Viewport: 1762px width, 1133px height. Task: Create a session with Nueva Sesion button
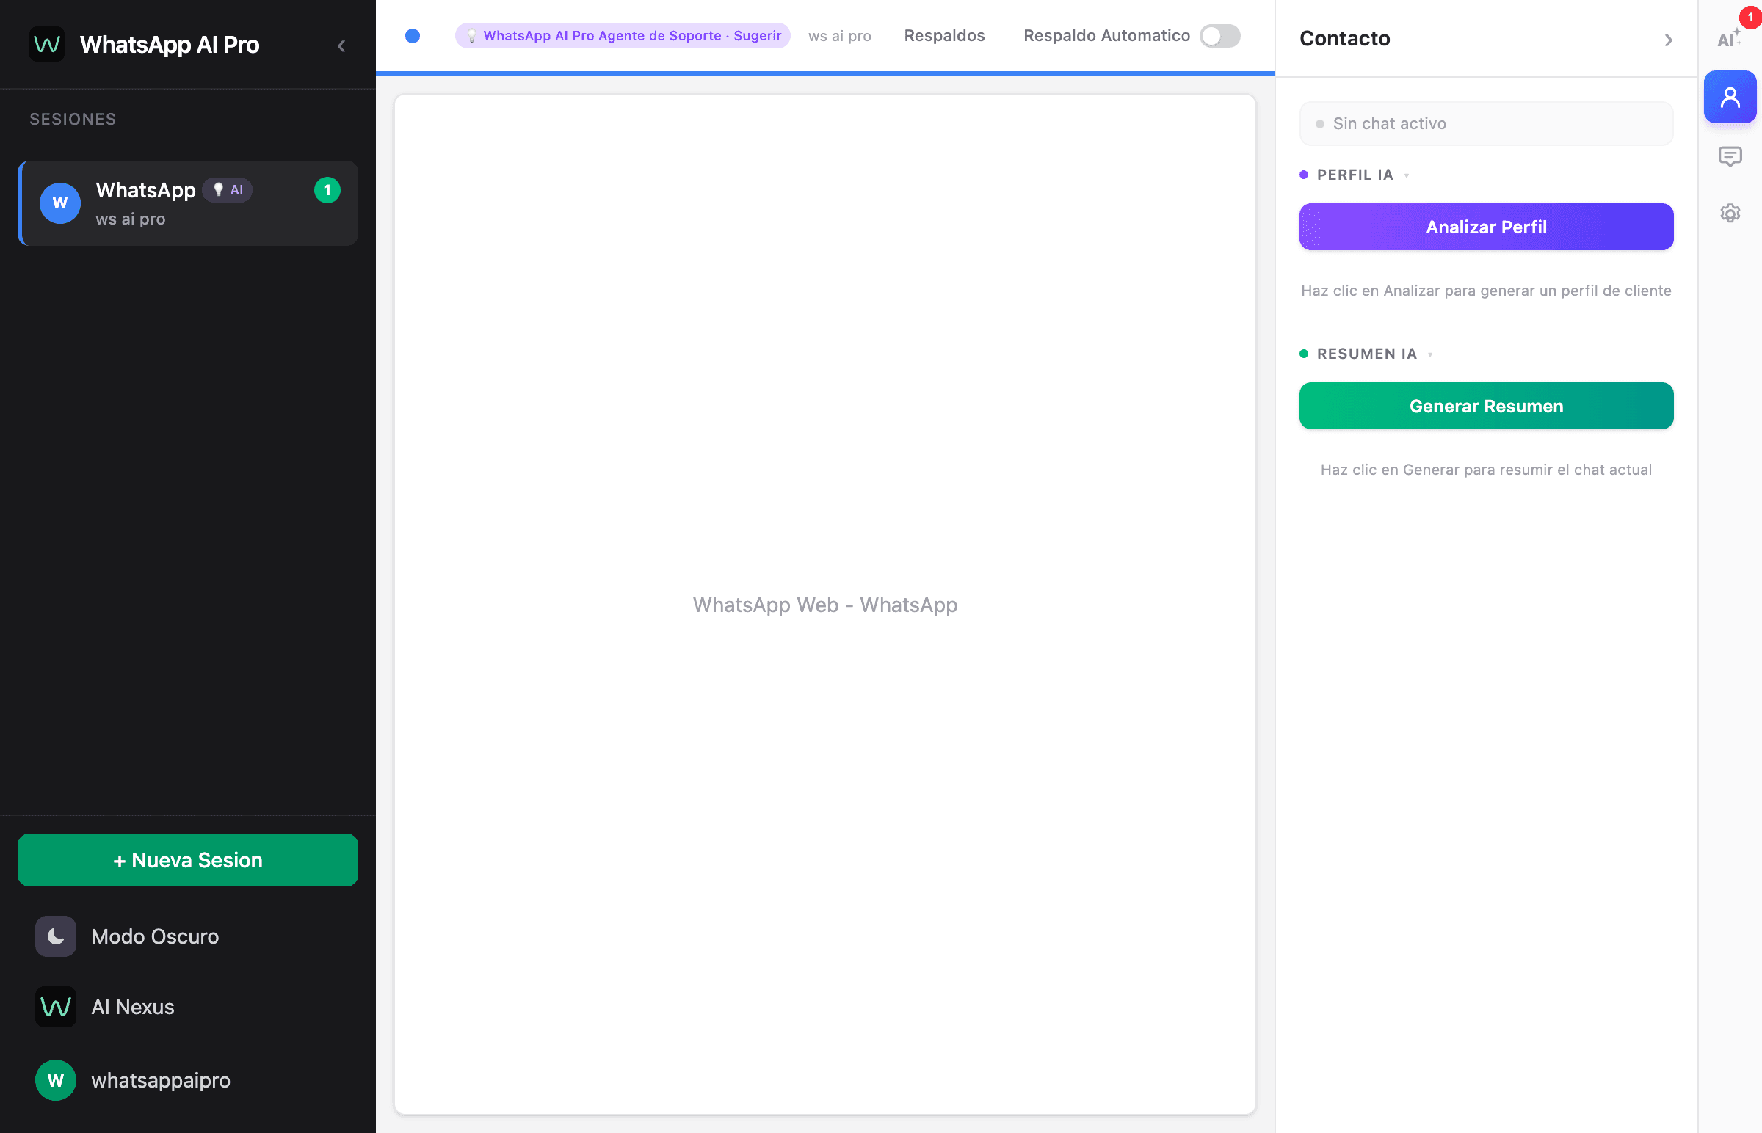[x=188, y=859]
